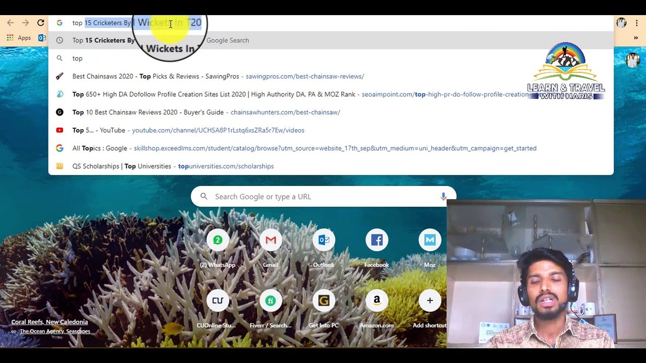Open the Gmail shortcut
Image resolution: width=646 pixels, height=363 pixels.
(x=271, y=247)
